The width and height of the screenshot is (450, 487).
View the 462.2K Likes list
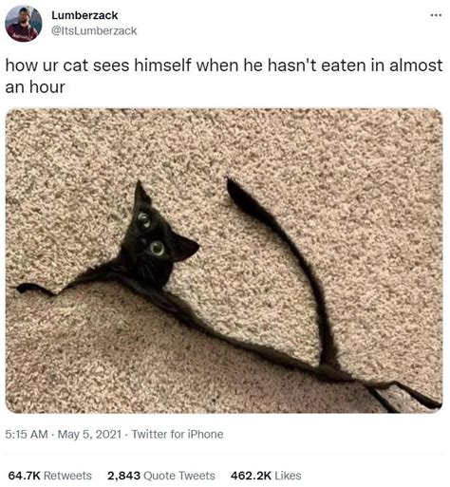pos(266,476)
